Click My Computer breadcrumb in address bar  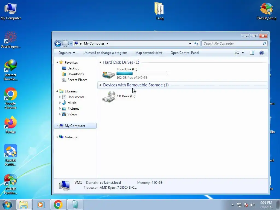(94, 43)
